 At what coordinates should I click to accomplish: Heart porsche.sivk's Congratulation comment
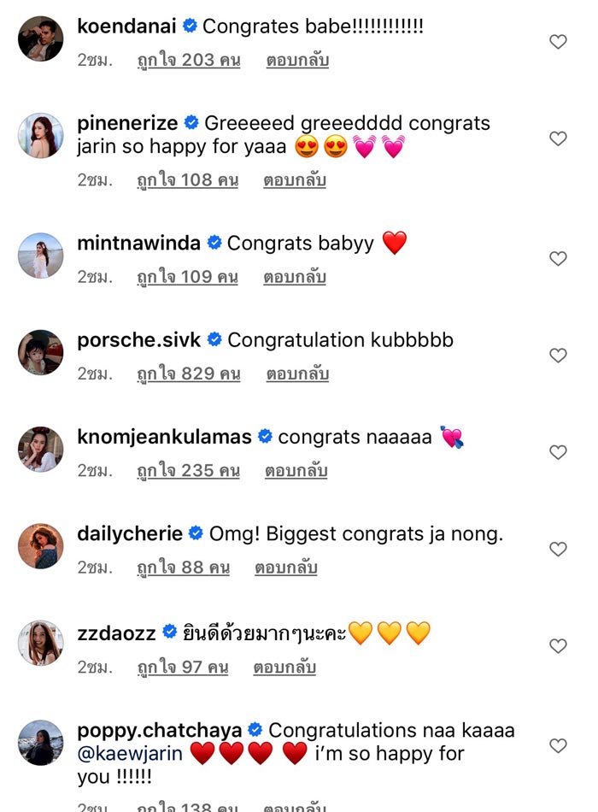click(x=558, y=356)
